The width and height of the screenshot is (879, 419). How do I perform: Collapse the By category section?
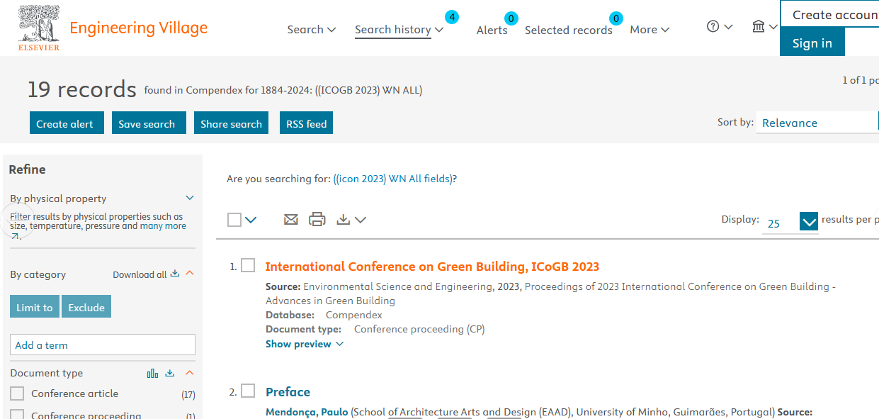(190, 274)
